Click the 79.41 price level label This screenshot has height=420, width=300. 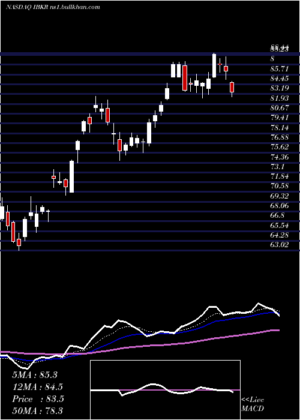pyautogui.click(x=280, y=118)
